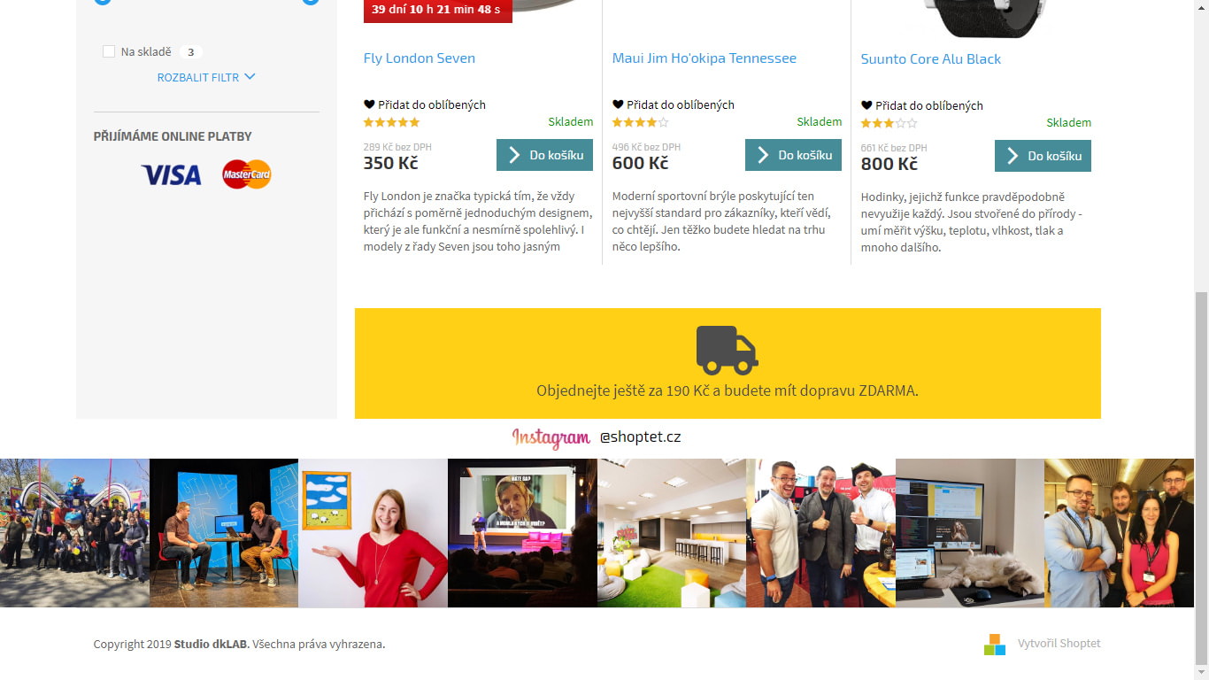Open the Suunto Core Alu Black product link

coord(931,59)
